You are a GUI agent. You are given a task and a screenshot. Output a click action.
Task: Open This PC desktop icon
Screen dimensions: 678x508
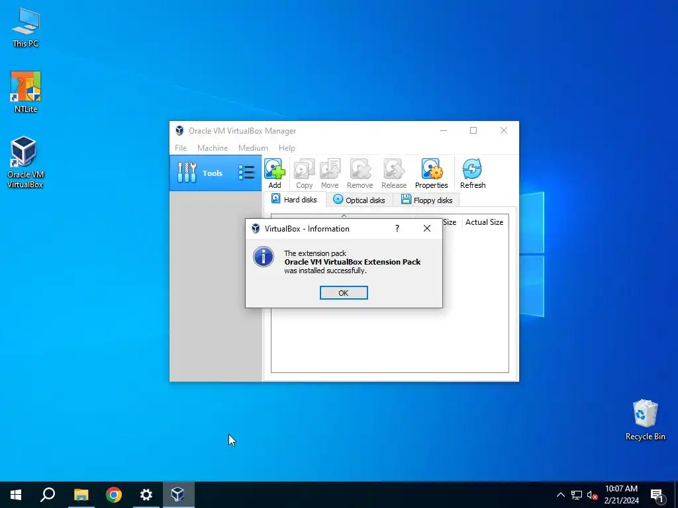[x=26, y=27]
